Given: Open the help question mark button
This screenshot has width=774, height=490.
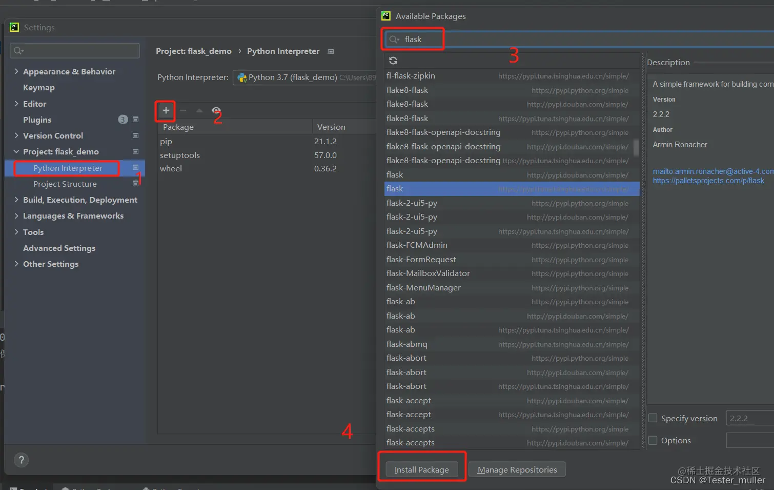Looking at the screenshot, I should click(x=21, y=460).
